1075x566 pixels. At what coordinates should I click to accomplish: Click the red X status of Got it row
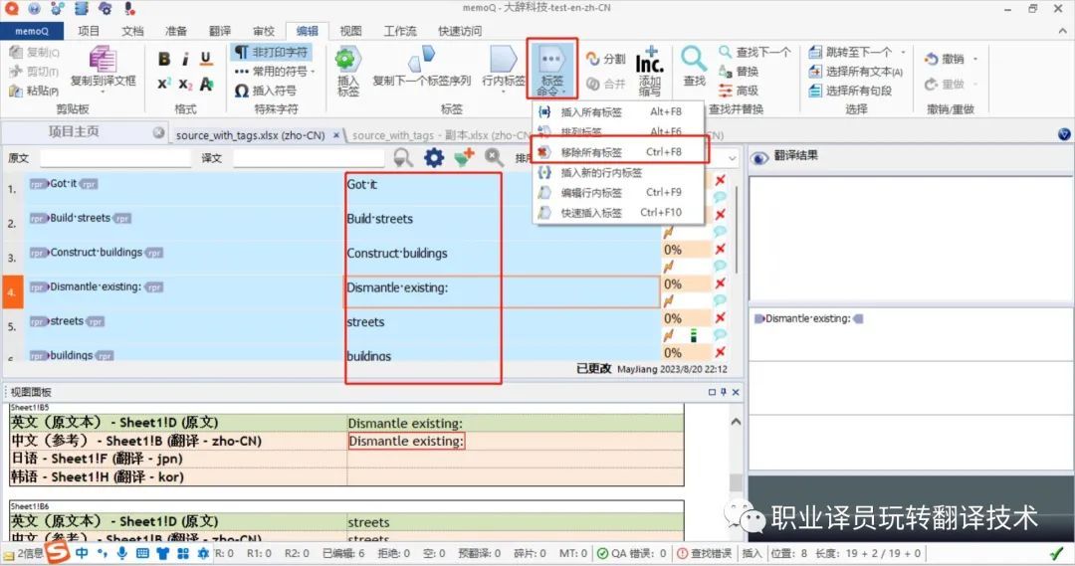[x=720, y=180]
